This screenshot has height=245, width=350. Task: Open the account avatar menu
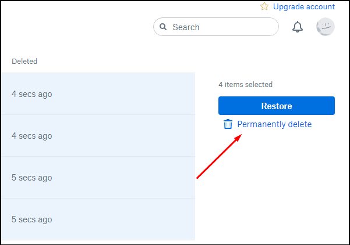coord(325,27)
